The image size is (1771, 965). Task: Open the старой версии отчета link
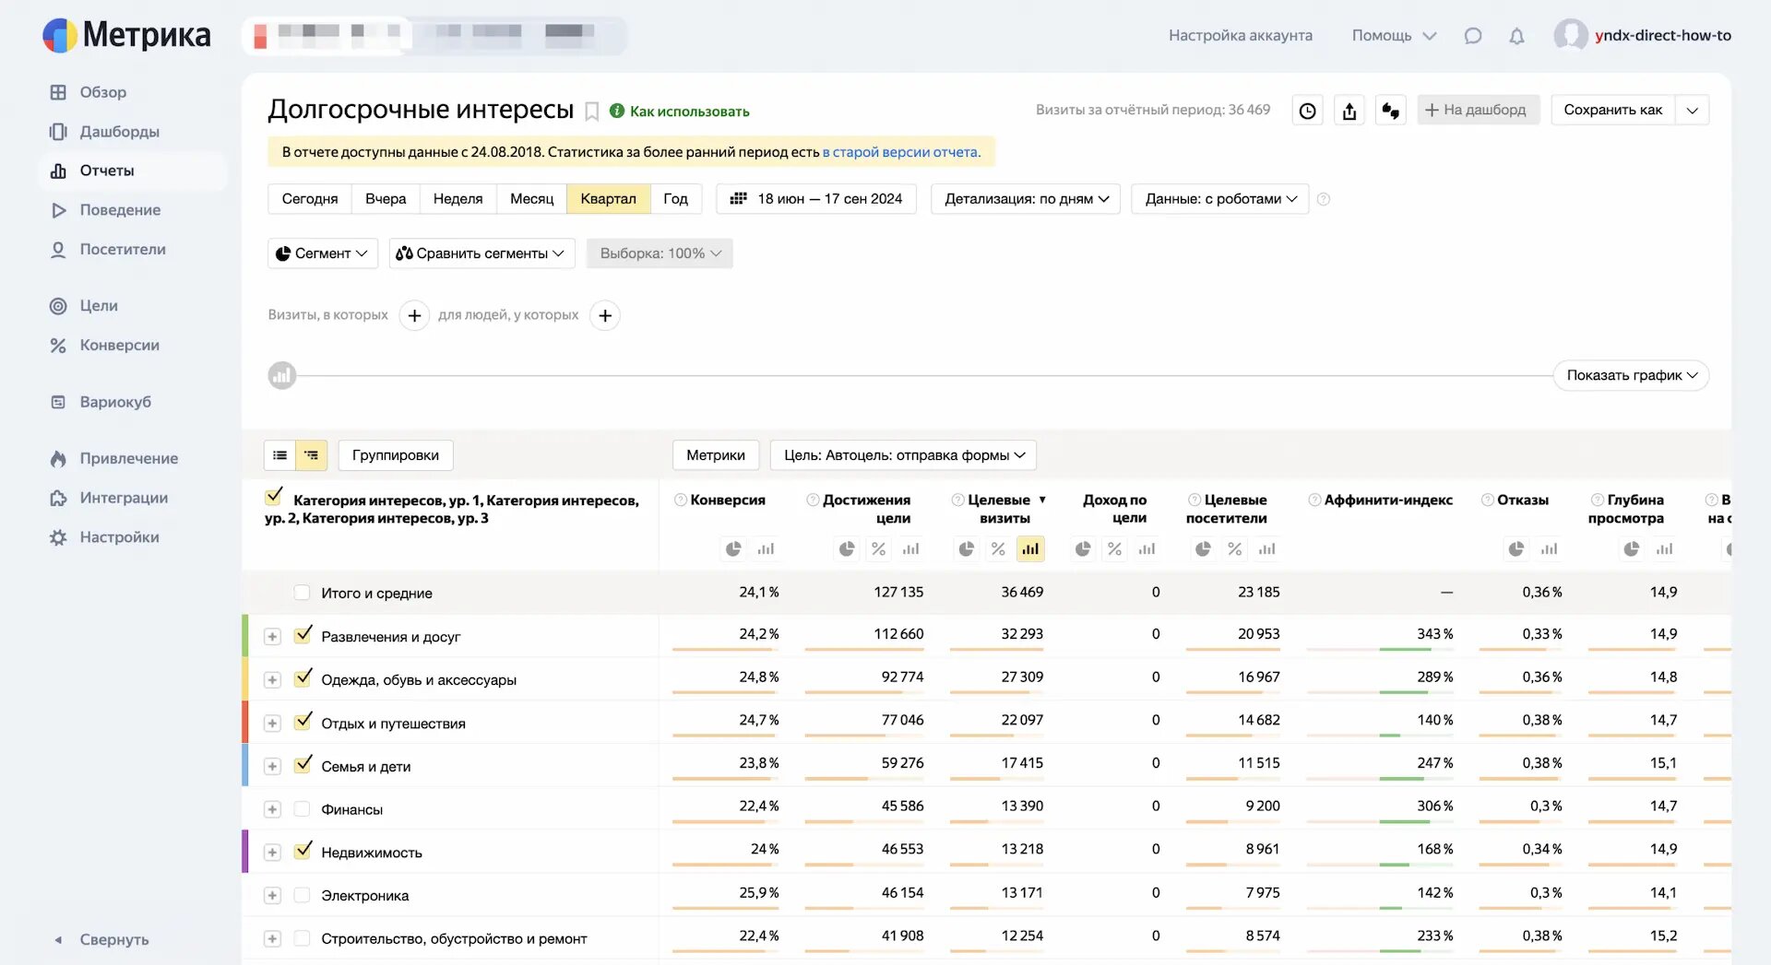click(900, 152)
